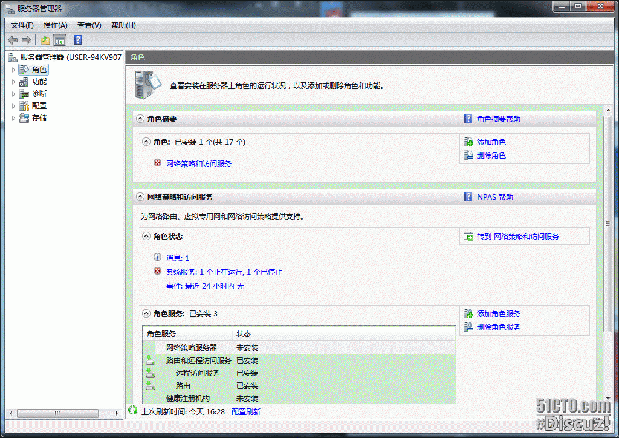Expand the 配置 tree node arrow
Image resolution: width=619 pixels, height=438 pixels.
tap(13, 106)
